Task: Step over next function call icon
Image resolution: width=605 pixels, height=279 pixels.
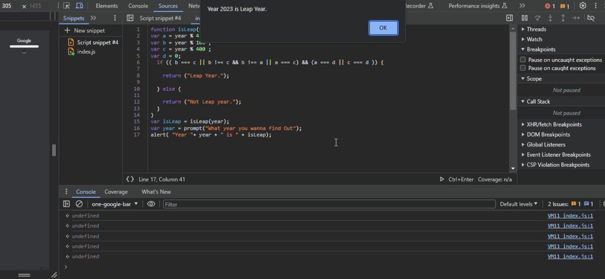Action: click(537, 18)
